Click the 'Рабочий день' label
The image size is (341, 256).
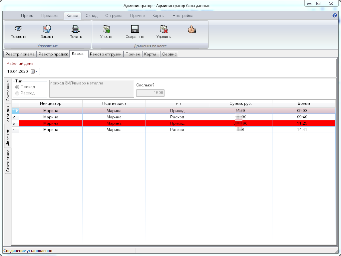click(20, 64)
